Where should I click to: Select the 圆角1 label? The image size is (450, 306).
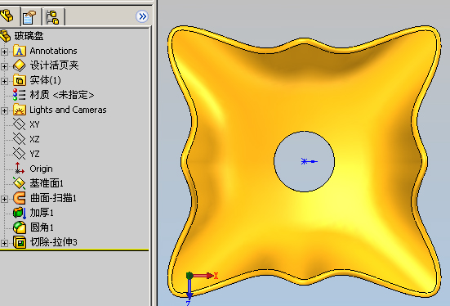click(42, 227)
